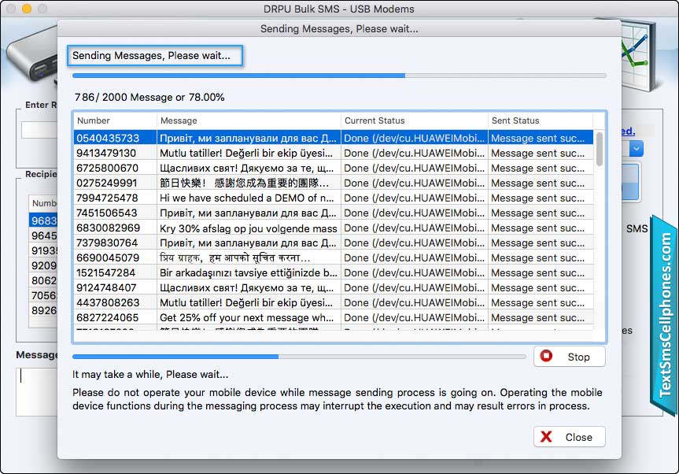Click the macOS yellow minimize window button
The height and width of the screenshot is (474, 679).
pos(27,9)
